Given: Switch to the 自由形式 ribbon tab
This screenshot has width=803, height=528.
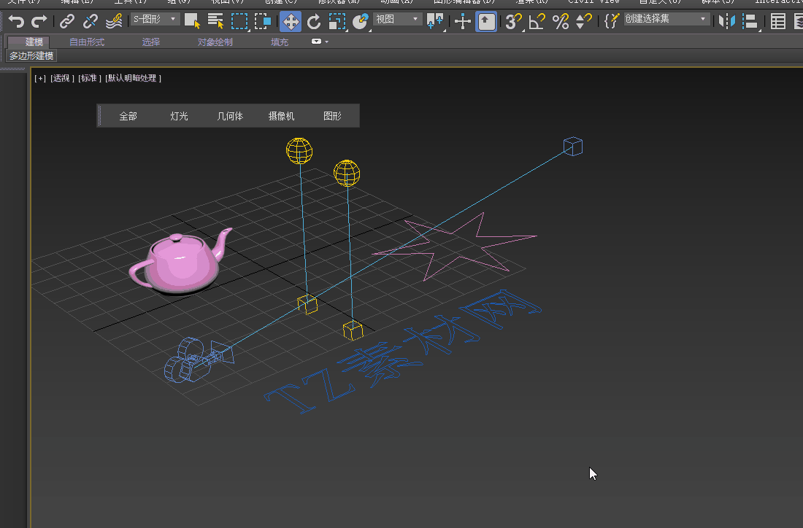Looking at the screenshot, I should pyautogui.click(x=87, y=42).
